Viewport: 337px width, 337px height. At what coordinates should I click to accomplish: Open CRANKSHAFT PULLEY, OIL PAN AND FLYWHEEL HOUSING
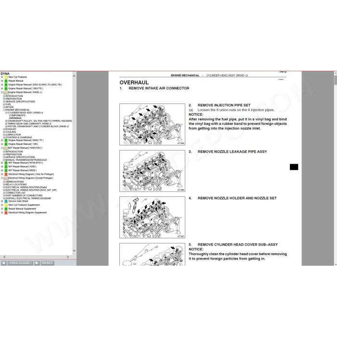[40, 121]
